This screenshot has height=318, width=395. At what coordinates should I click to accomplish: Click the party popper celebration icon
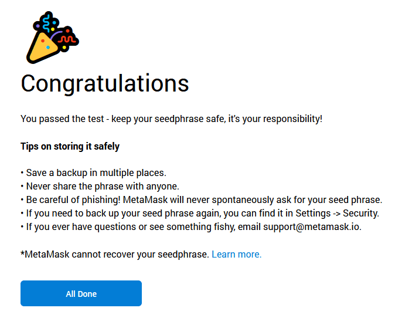tap(52, 38)
